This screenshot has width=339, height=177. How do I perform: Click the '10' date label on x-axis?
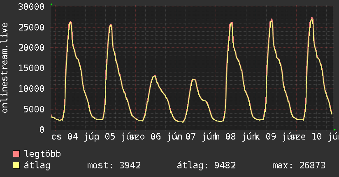[317, 137]
